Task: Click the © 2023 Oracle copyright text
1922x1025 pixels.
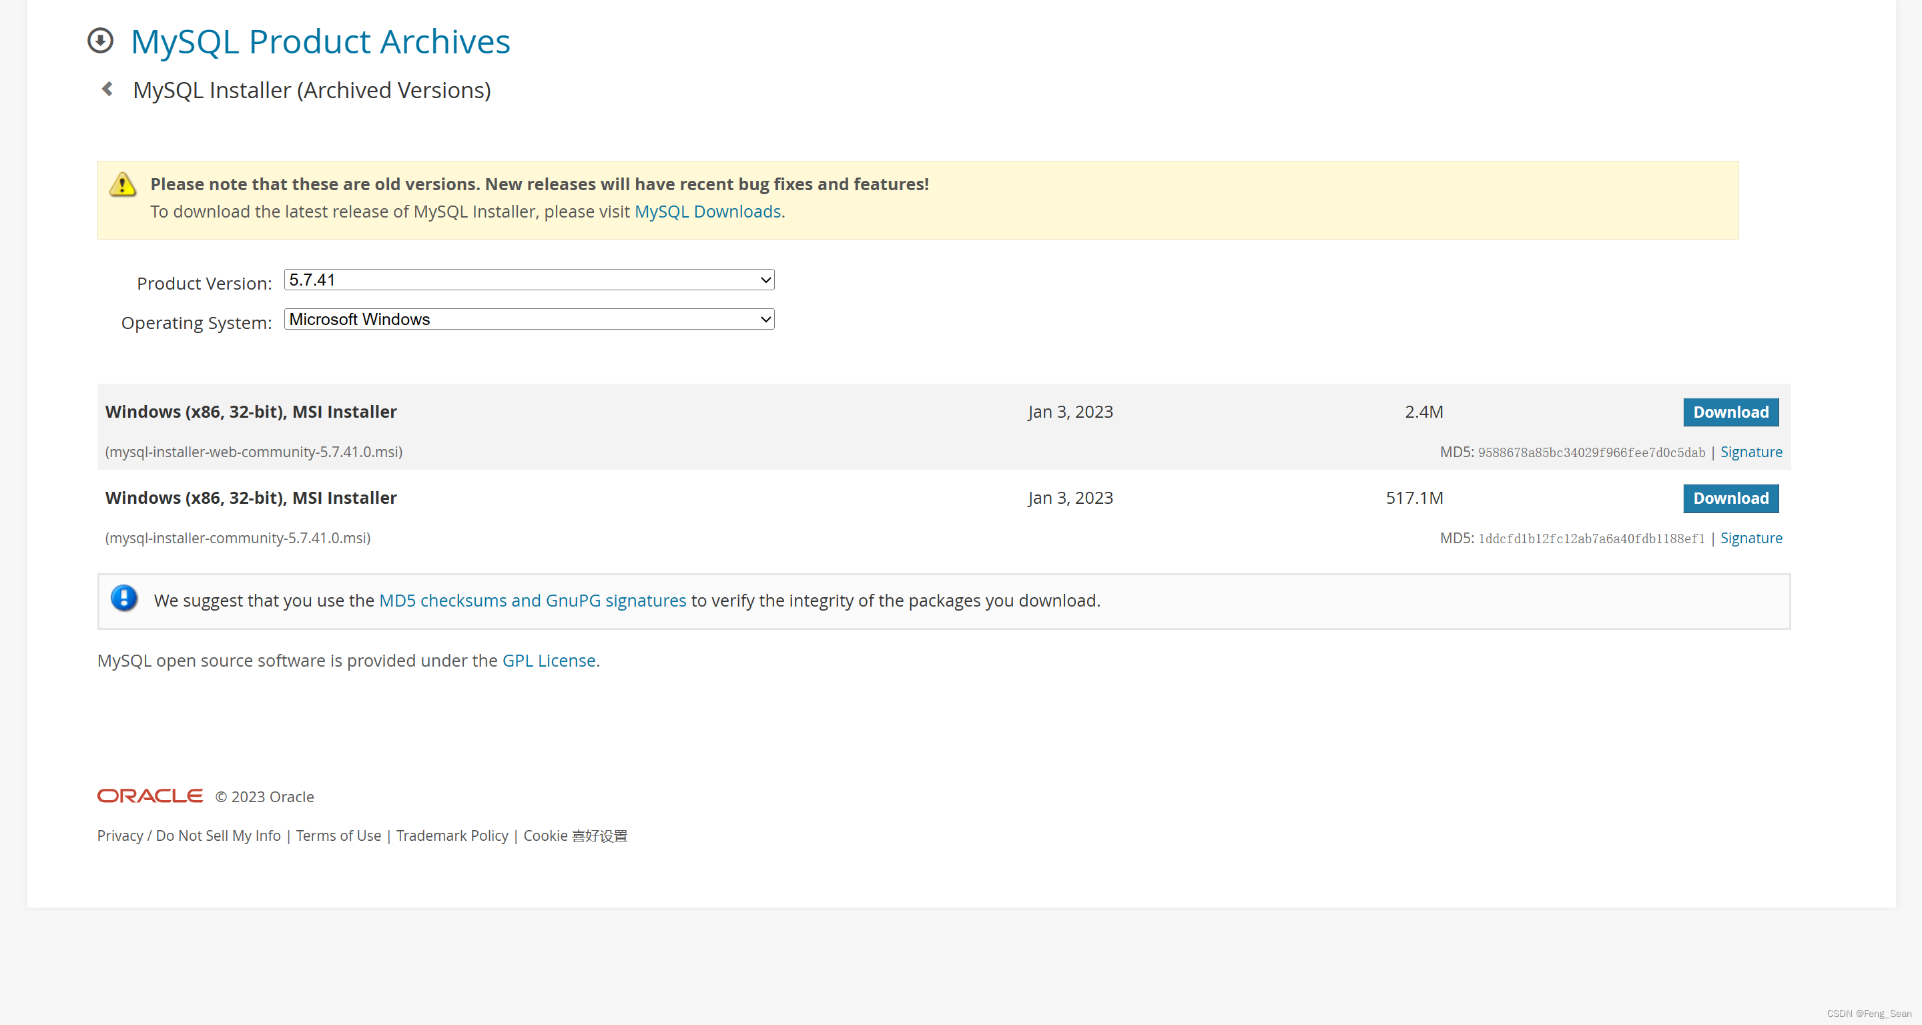Action: coord(265,797)
